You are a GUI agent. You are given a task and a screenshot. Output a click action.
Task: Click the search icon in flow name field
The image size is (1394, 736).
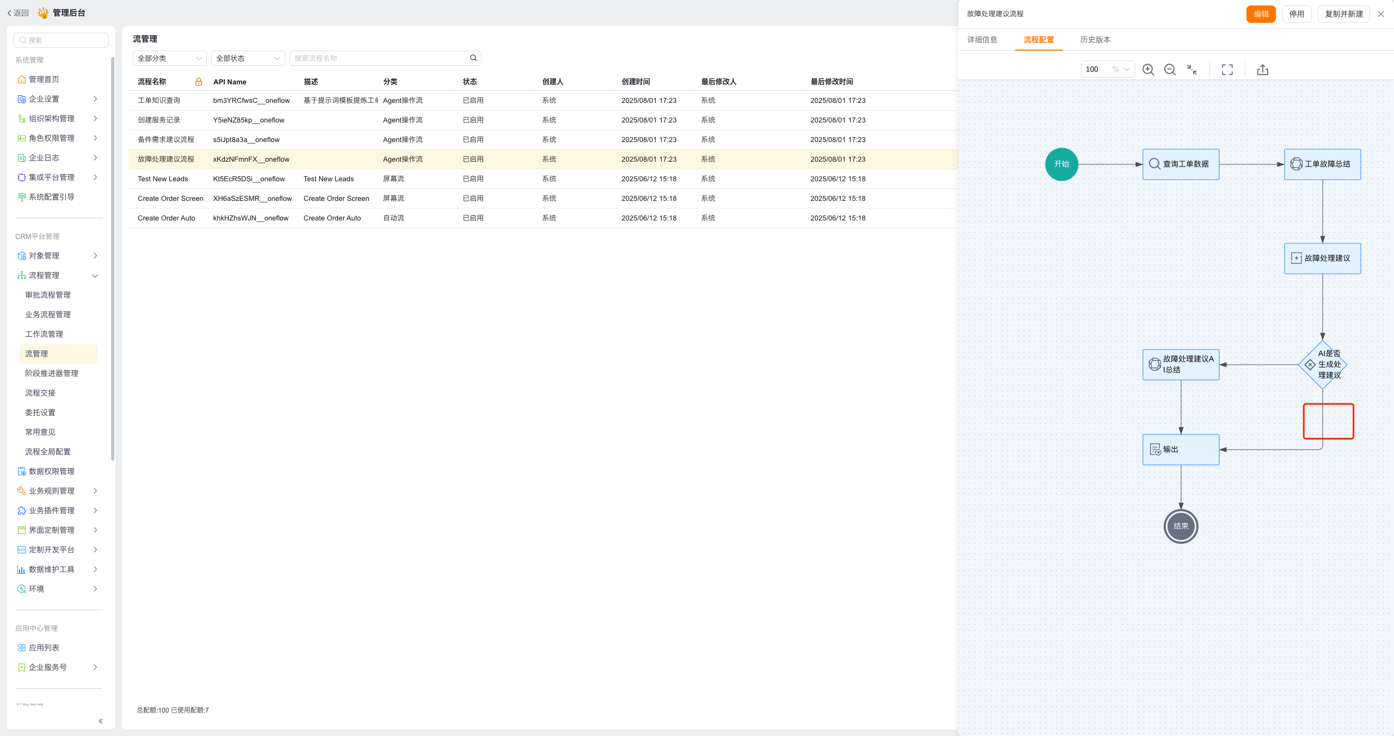473,58
